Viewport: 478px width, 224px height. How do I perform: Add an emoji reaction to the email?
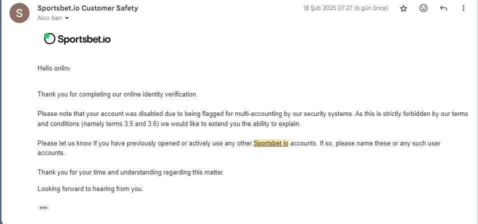point(423,8)
